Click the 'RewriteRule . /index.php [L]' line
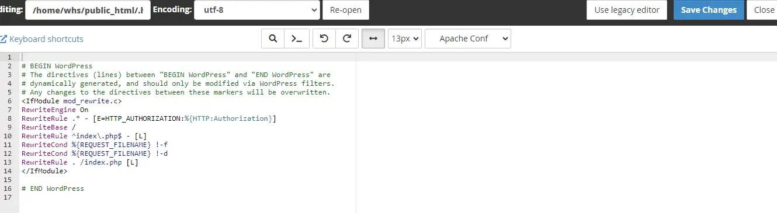This screenshot has height=213, width=777. point(80,162)
